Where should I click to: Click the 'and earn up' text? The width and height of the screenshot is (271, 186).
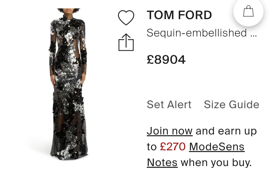(226, 131)
